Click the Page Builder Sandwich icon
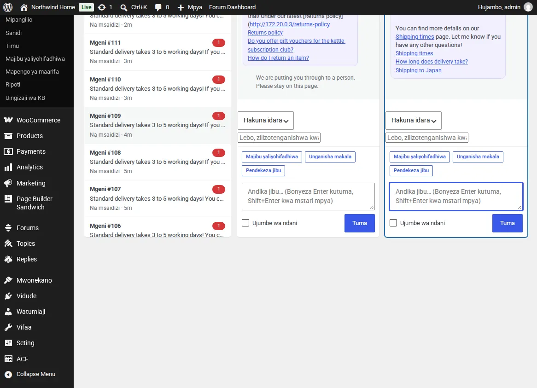Viewport: 537px width, 388px height. coord(8,199)
